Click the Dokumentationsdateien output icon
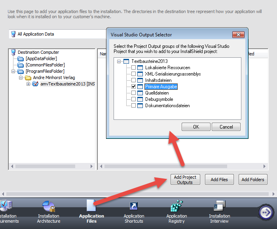Screen dimensions: 277x229 coord(140,106)
